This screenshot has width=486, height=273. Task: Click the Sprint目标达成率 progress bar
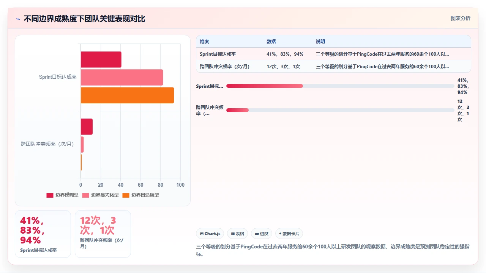[340, 86]
